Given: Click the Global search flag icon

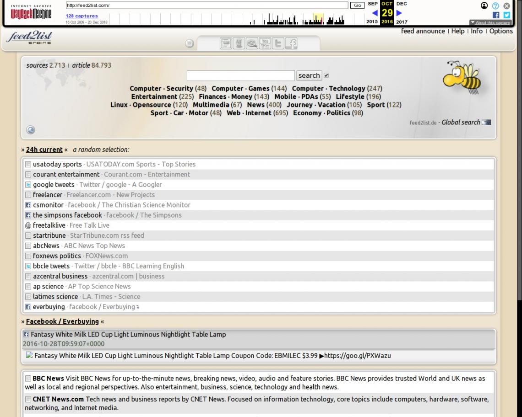Looking at the screenshot, I should [486, 123].
